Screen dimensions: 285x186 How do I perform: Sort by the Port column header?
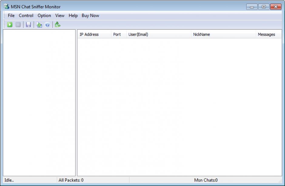tap(119, 34)
